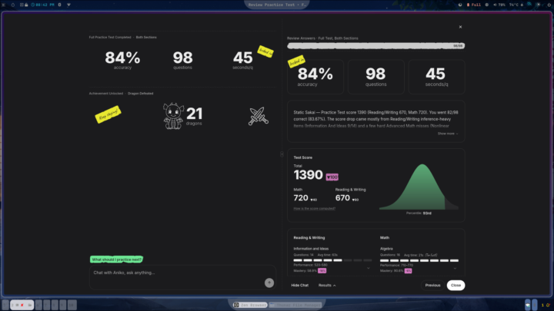Click the review answers progress bar

[376, 46]
